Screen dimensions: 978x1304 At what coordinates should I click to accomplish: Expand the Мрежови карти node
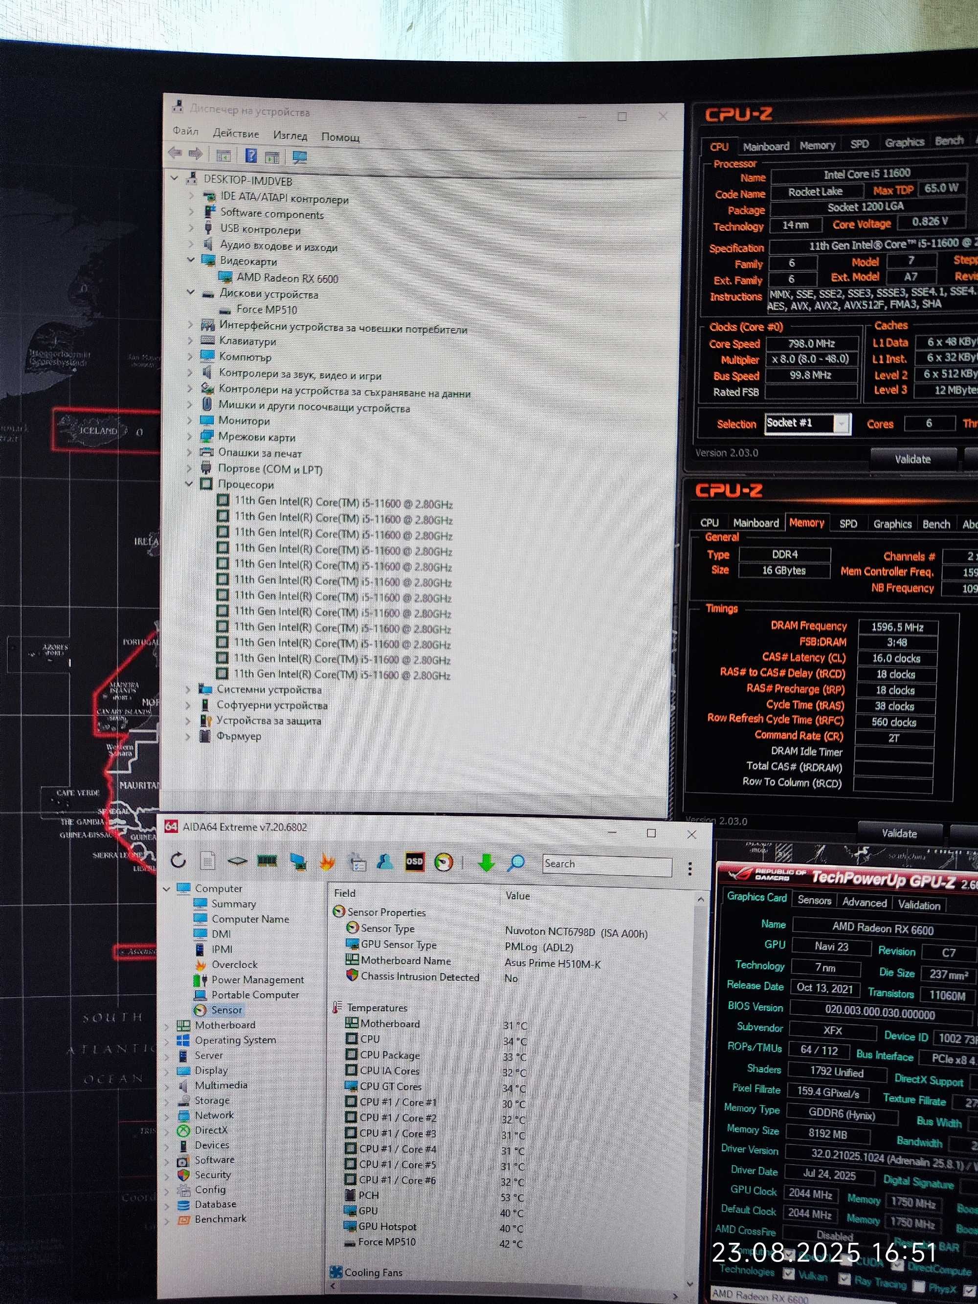[189, 436]
